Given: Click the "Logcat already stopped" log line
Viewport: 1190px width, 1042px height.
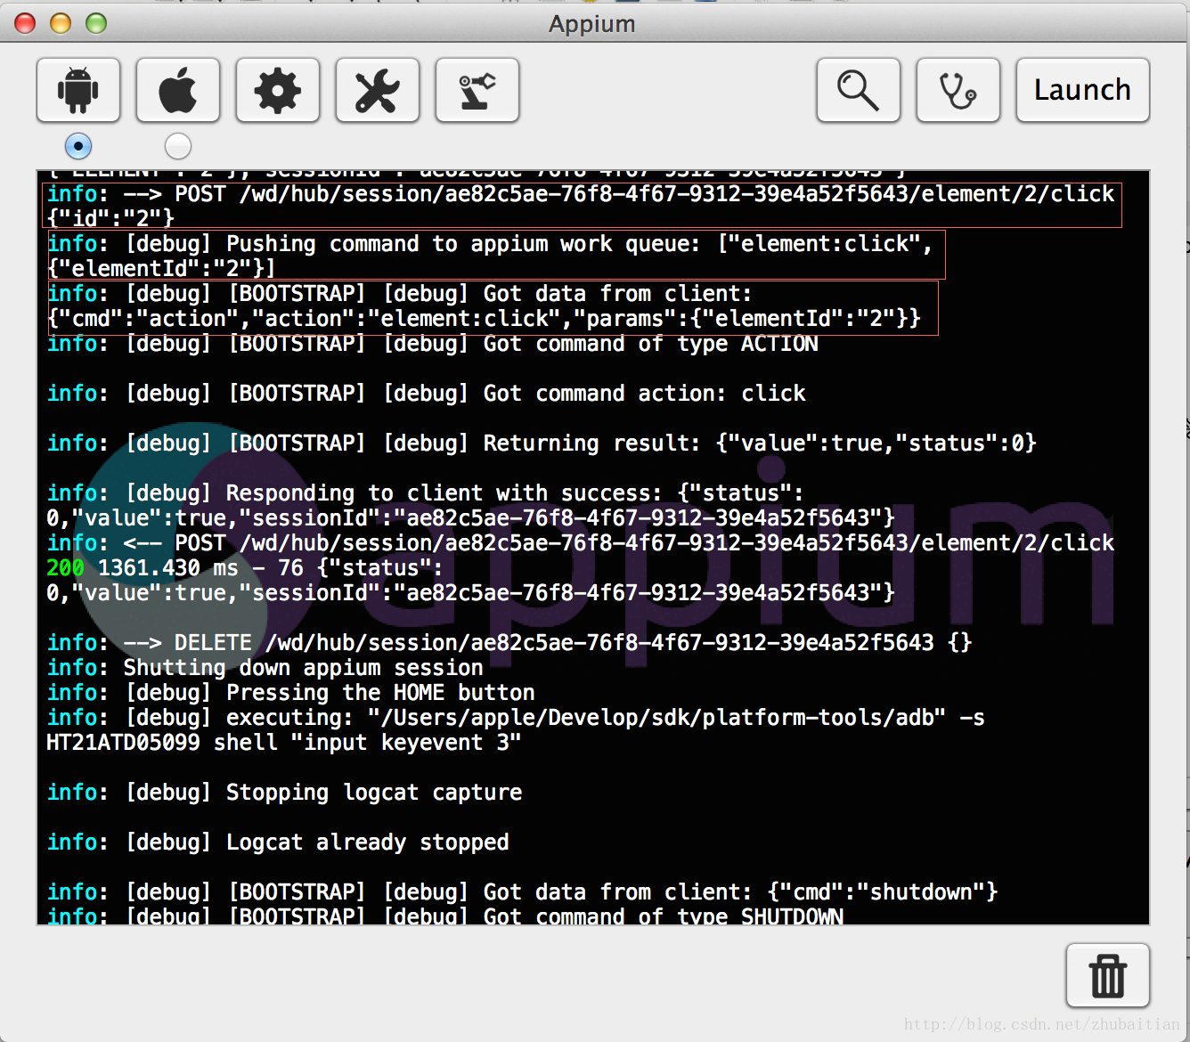Looking at the screenshot, I should (278, 843).
